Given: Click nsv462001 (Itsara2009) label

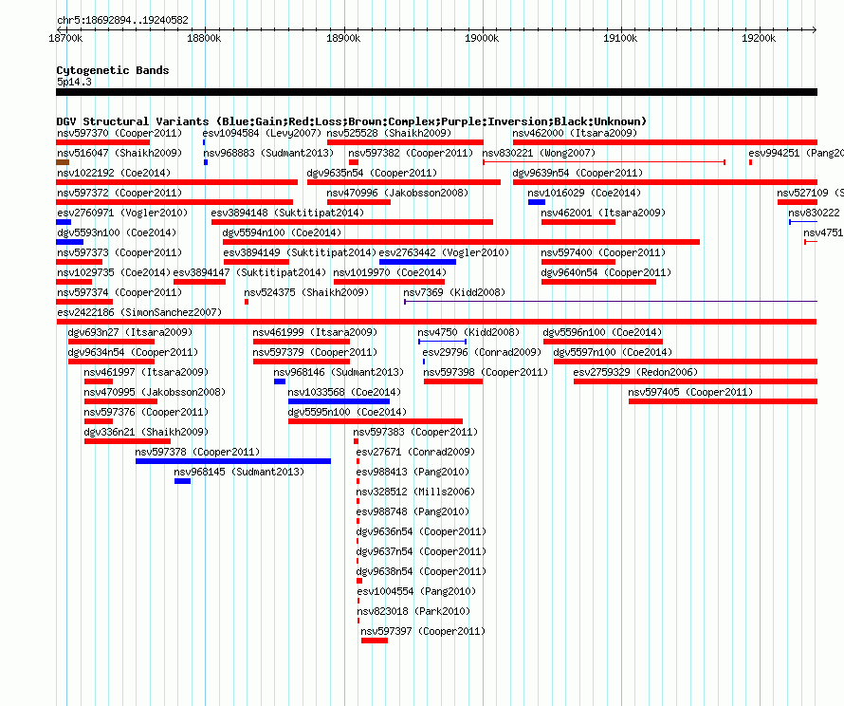Looking at the screenshot, I should coord(603,213).
